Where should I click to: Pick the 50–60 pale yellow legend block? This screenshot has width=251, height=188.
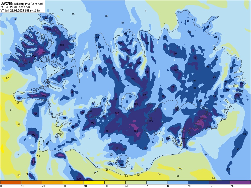tap(115, 182)
